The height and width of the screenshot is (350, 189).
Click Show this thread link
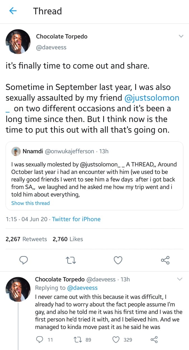[x=31, y=203]
